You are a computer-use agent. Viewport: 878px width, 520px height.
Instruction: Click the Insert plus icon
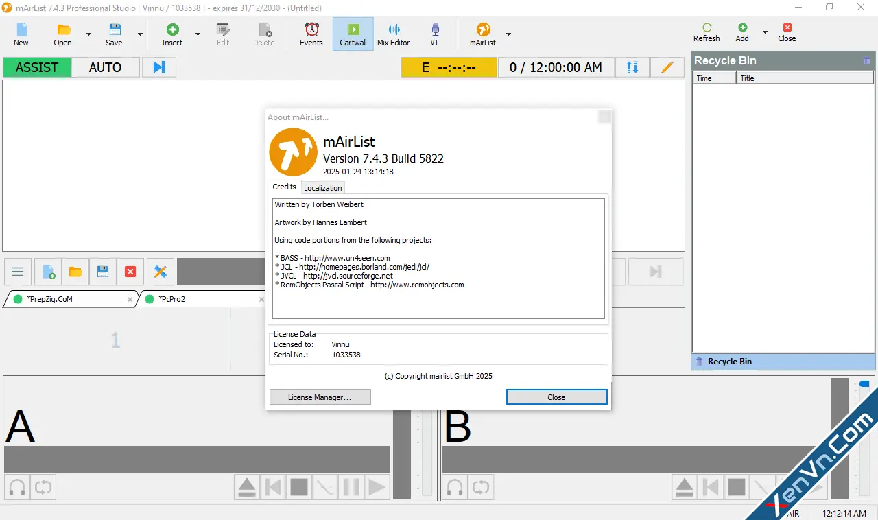[x=172, y=29]
